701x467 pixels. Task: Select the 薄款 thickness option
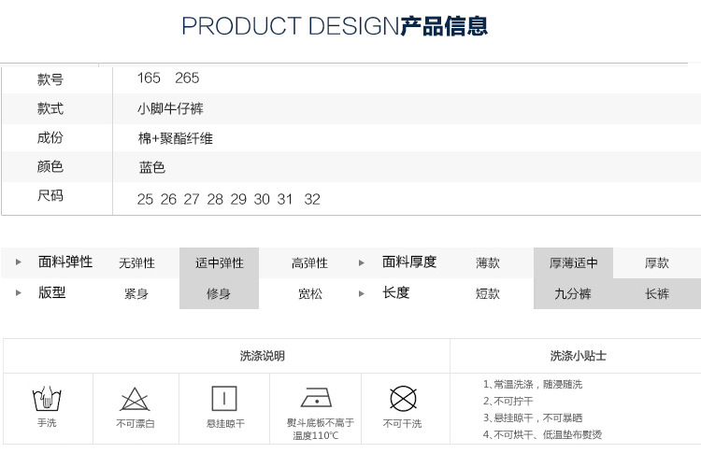(x=488, y=262)
